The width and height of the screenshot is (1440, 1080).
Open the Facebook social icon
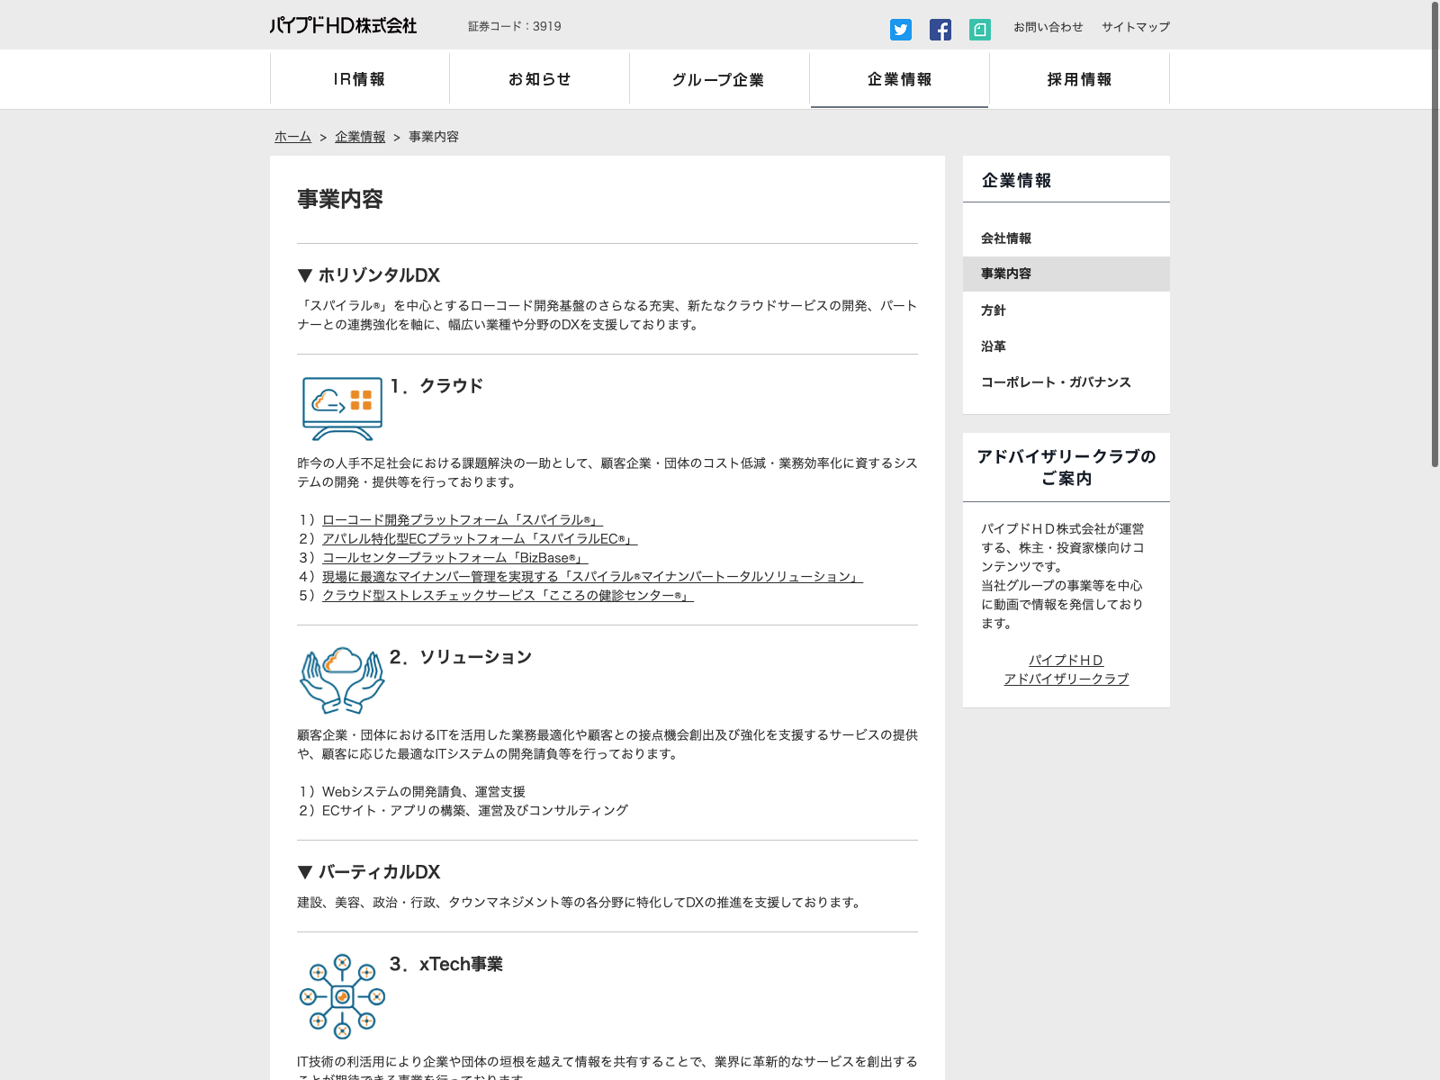coord(940,30)
